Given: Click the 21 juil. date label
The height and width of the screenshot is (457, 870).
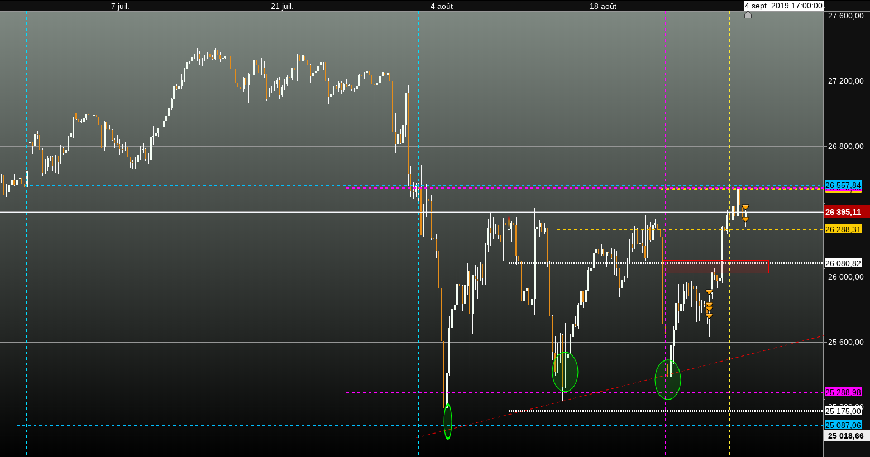Looking at the screenshot, I should coord(282,6).
